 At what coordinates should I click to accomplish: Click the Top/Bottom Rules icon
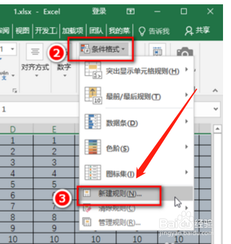93,96
